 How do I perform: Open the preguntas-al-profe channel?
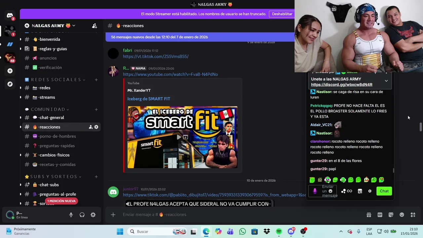coord(61,194)
